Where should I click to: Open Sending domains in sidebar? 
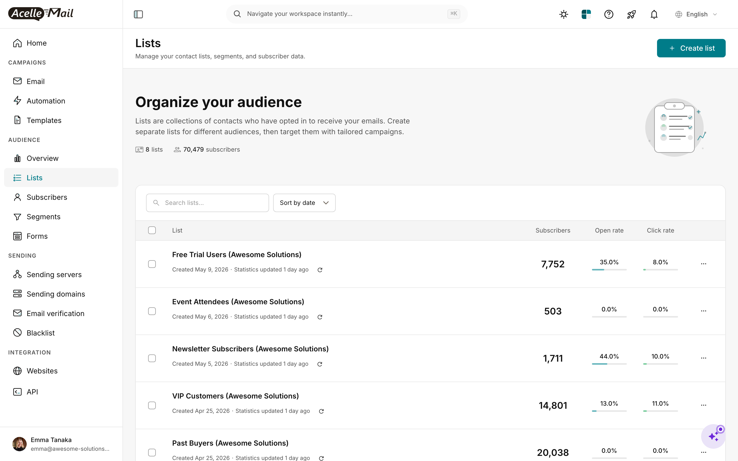click(61, 294)
